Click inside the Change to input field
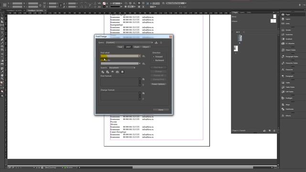Screen dimensions: 306x172 coord(120,64)
